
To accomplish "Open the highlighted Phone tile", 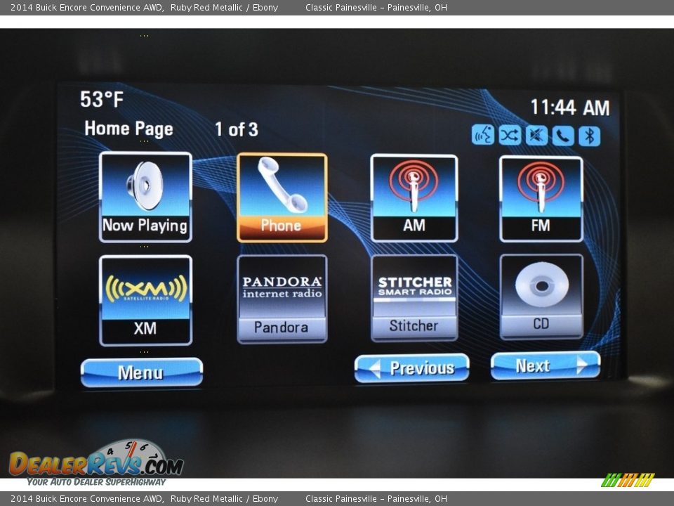I will tap(282, 197).
